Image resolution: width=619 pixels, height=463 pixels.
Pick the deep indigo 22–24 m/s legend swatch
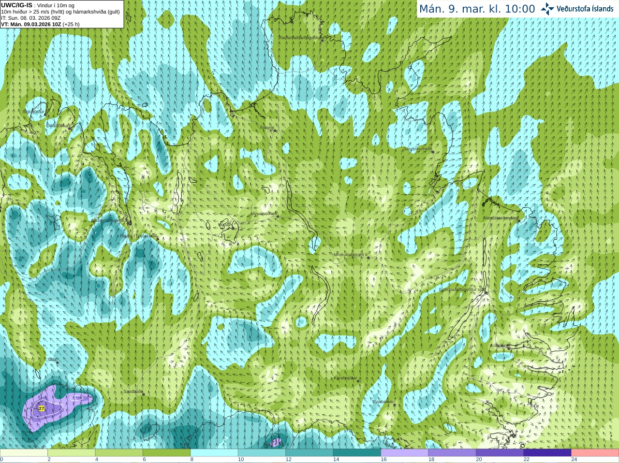(x=548, y=453)
